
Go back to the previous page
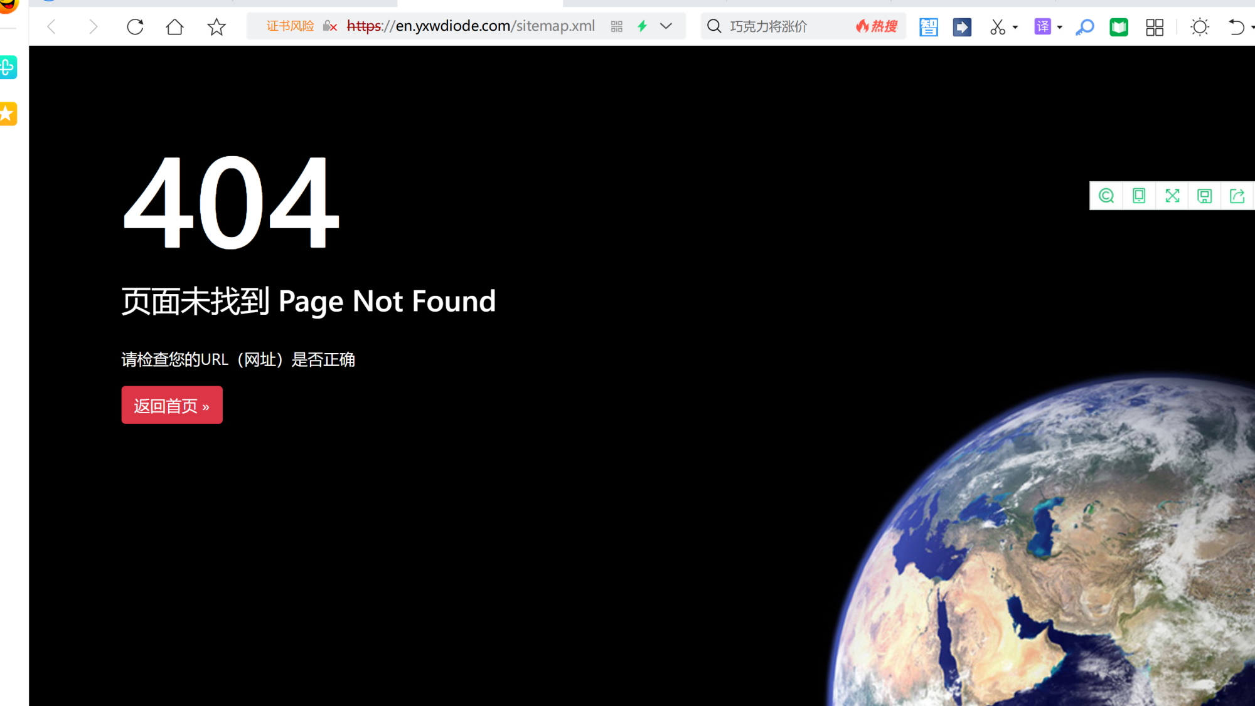pyautogui.click(x=51, y=27)
